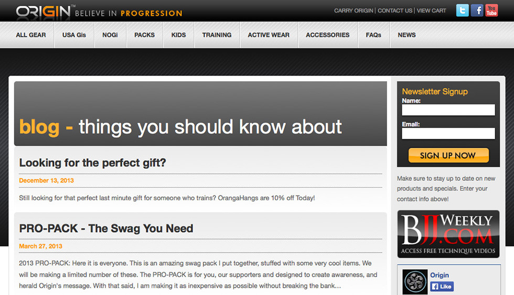Open the NEWS page

[x=406, y=35]
